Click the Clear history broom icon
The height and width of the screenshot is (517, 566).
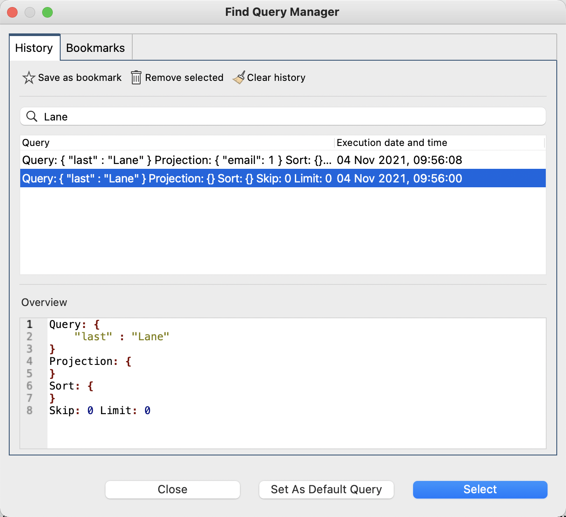click(239, 77)
